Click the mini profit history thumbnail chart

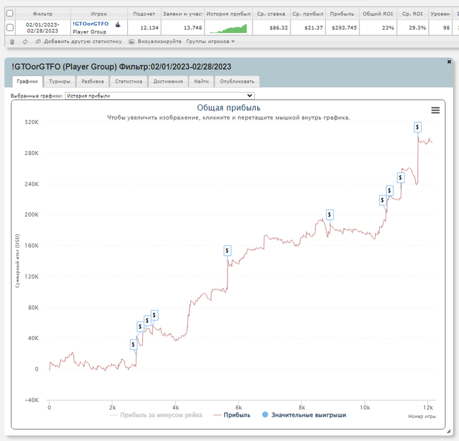tap(228, 28)
